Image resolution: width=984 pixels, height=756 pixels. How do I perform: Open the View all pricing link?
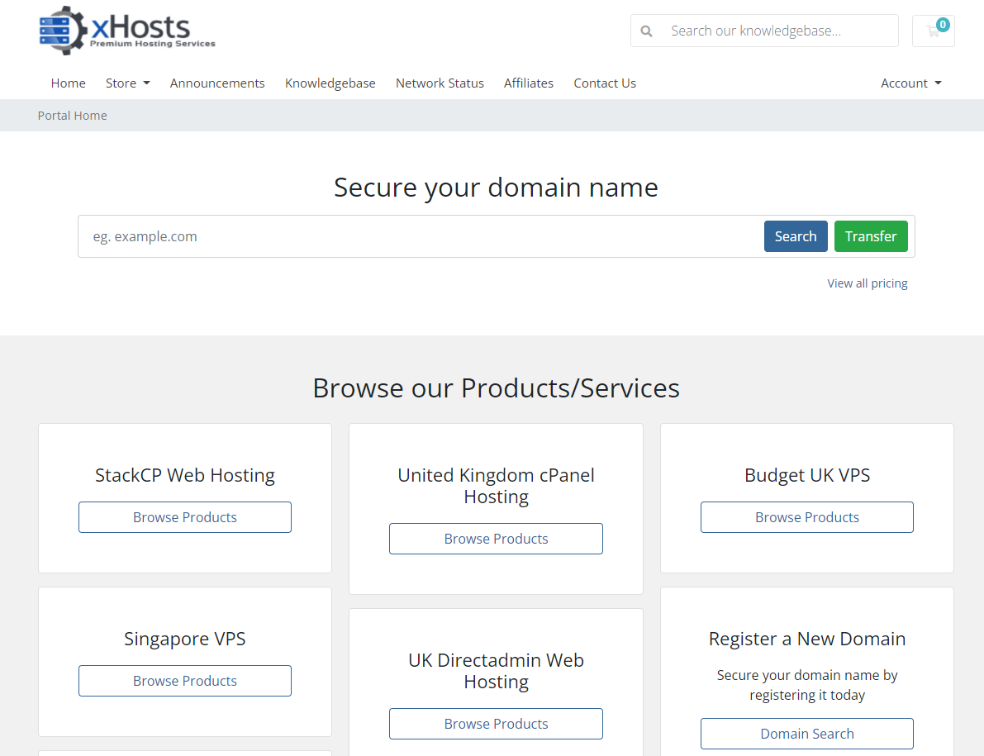867,283
